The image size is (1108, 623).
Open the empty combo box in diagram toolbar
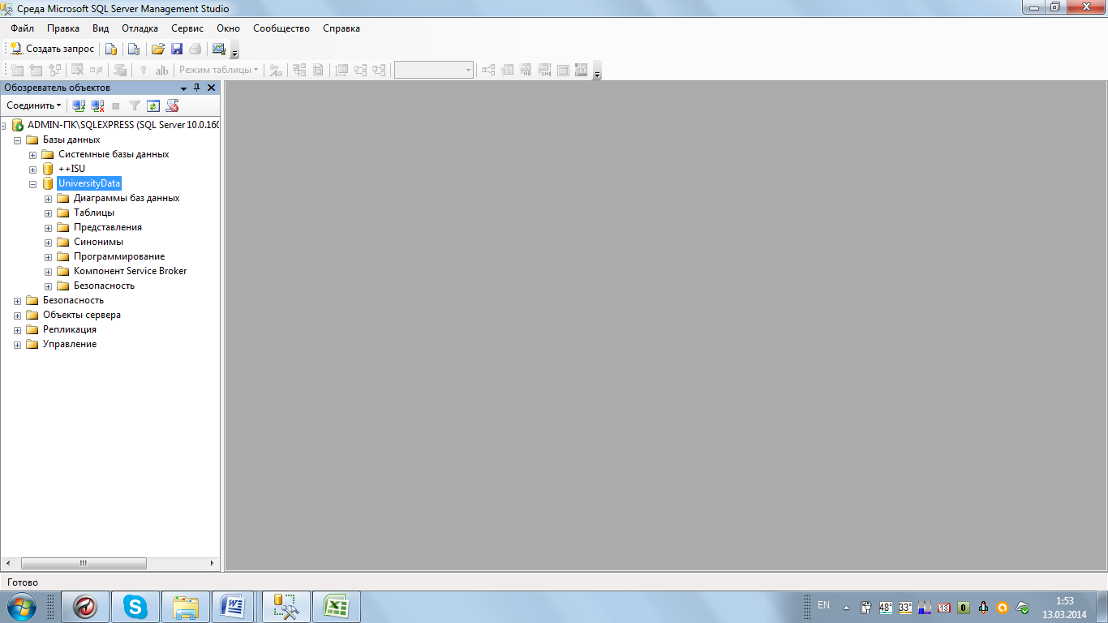click(434, 71)
